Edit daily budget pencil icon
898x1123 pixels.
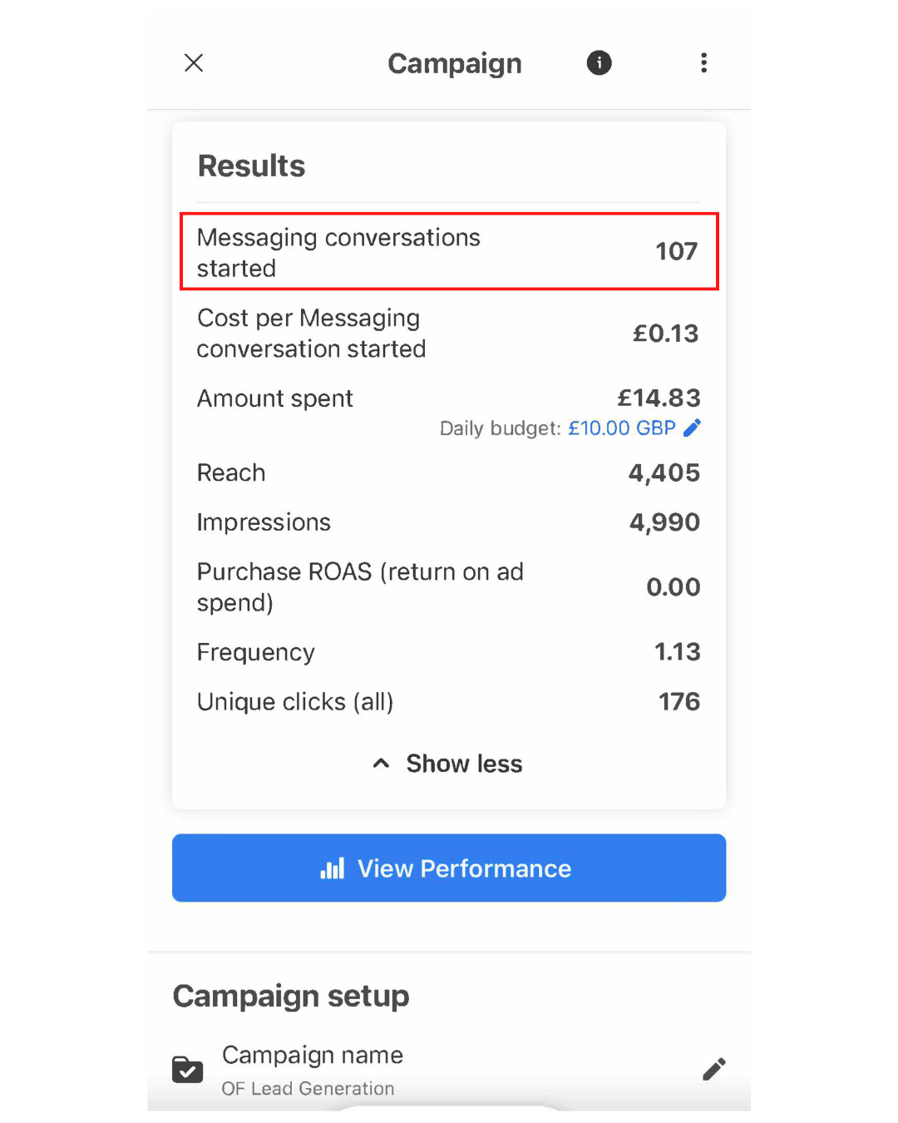point(692,428)
